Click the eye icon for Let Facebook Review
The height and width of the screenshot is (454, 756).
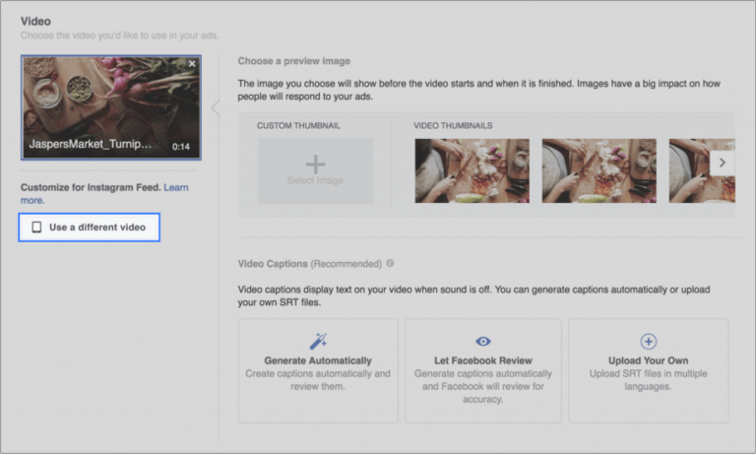(x=483, y=341)
